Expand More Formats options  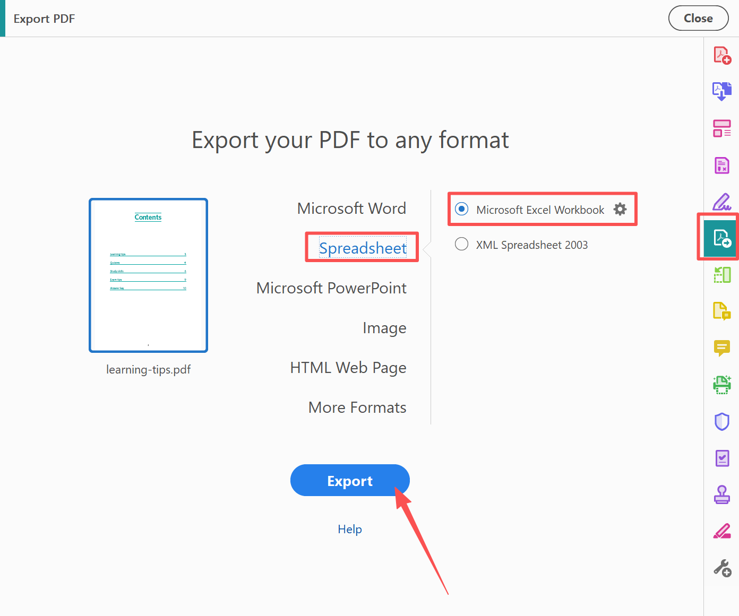click(x=357, y=407)
